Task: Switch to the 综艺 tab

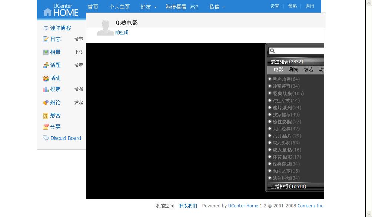Action: click(308, 70)
